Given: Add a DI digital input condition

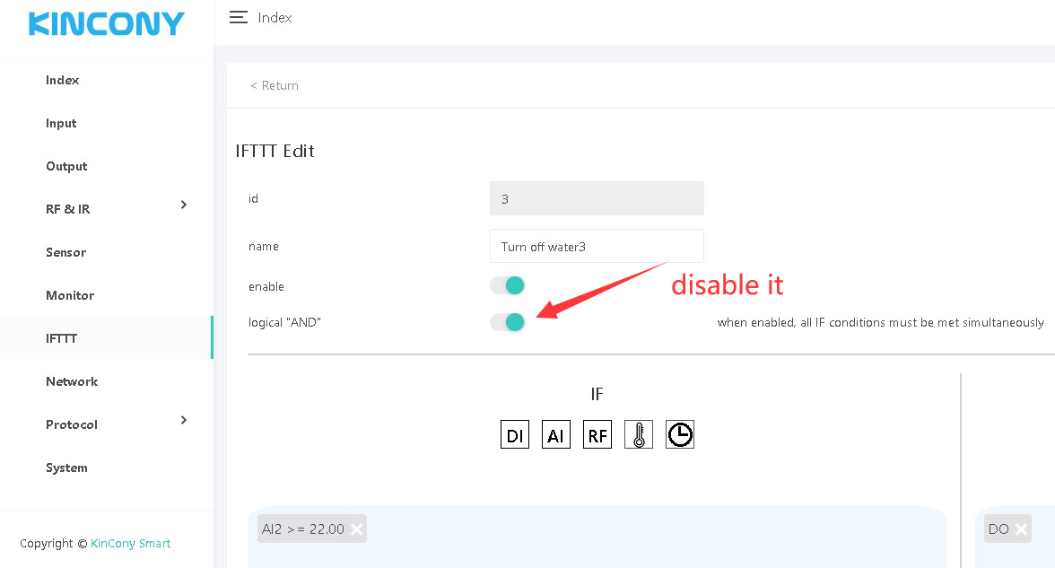Looking at the screenshot, I should click(514, 435).
